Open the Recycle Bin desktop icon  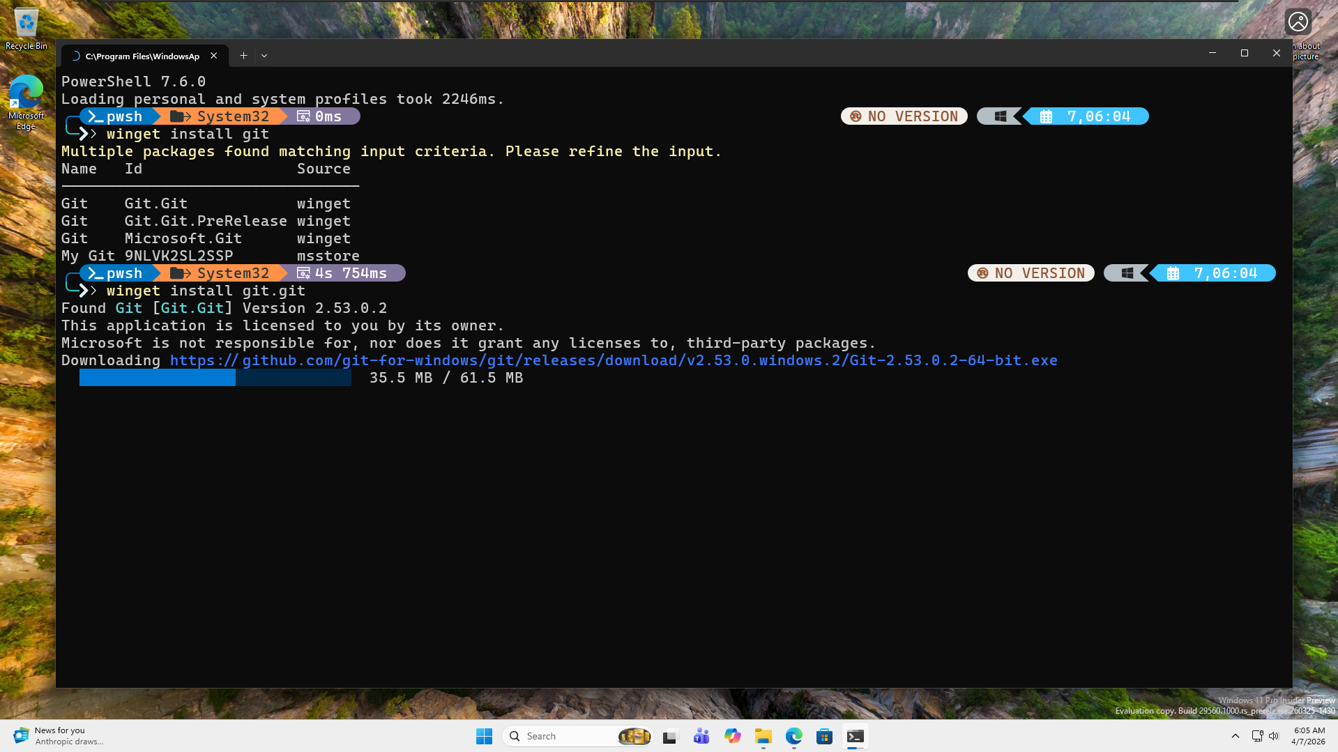point(26,28)
